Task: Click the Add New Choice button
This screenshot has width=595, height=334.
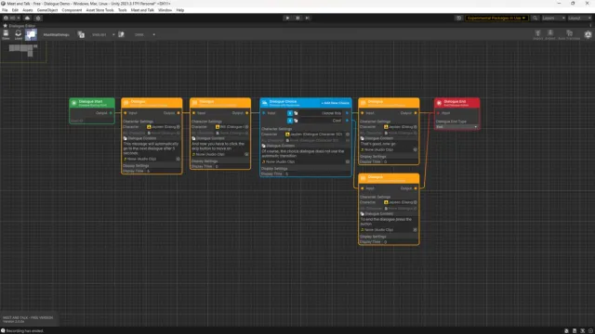Action: [335, 103]
